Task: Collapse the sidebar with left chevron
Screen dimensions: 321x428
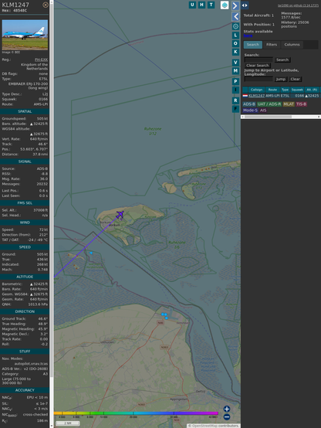Action: (x=235, y=16)
